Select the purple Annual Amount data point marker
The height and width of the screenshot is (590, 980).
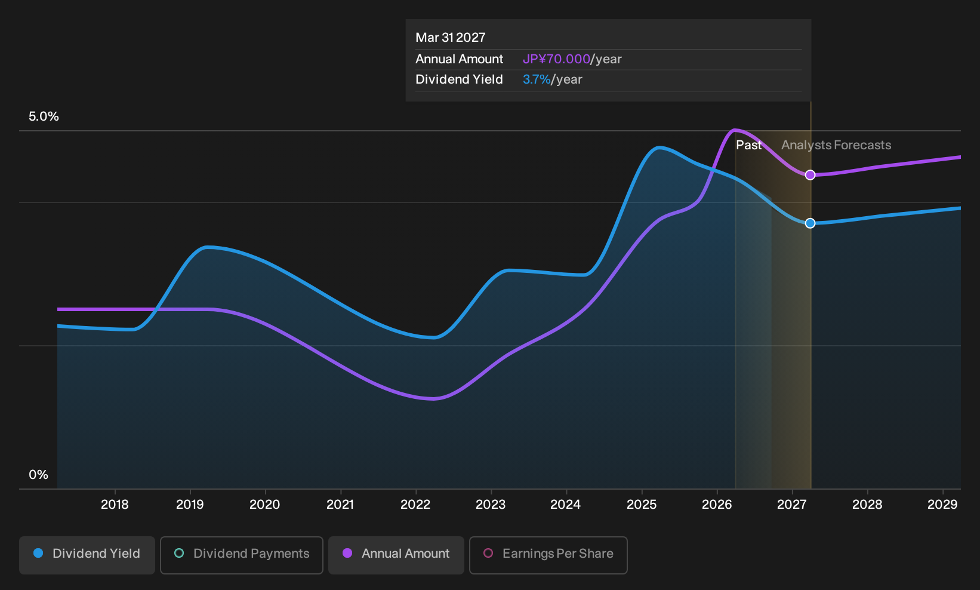[x=810, y=175]
